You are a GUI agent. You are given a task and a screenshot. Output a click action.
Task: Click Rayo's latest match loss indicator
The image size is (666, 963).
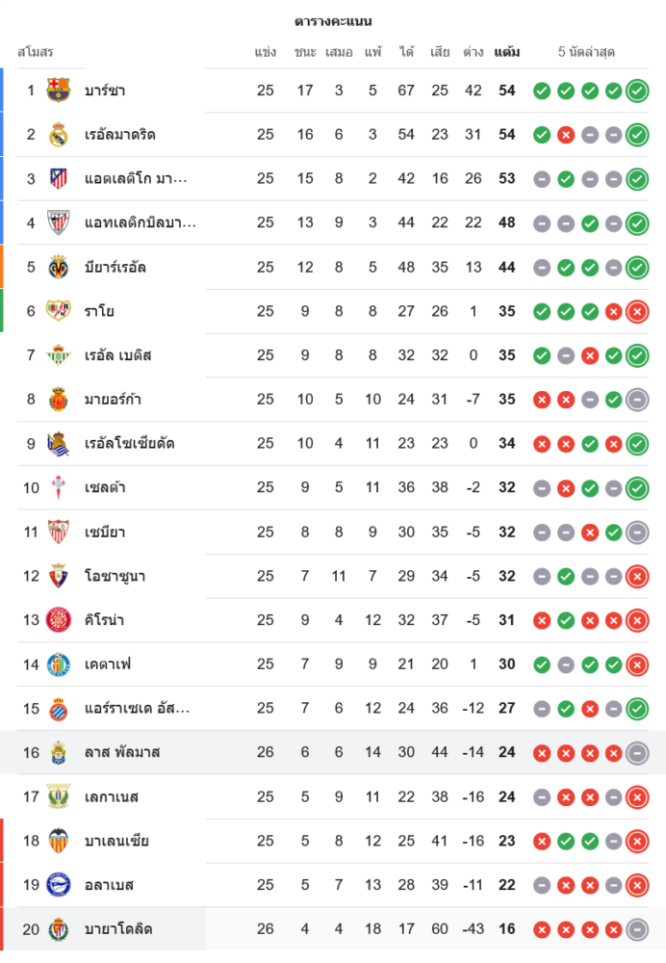click(636, 311)
